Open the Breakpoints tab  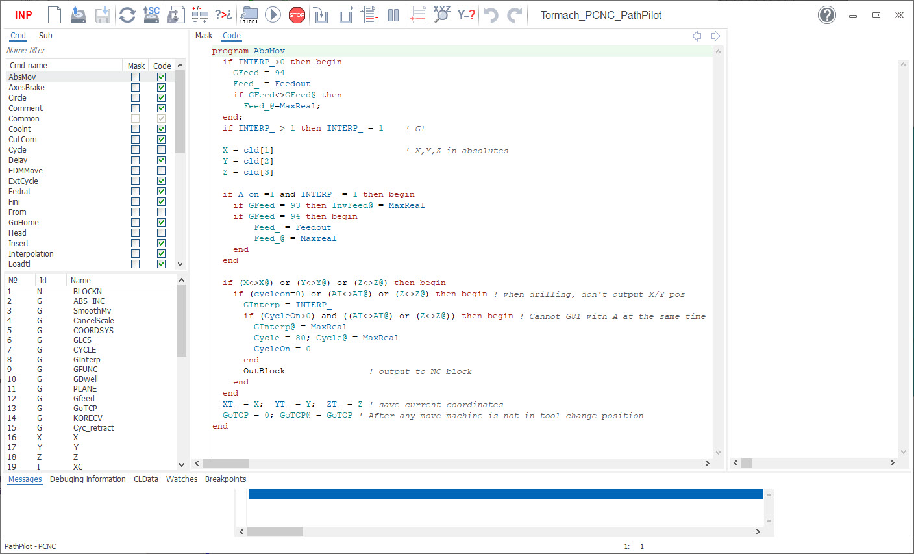[225, 479]
